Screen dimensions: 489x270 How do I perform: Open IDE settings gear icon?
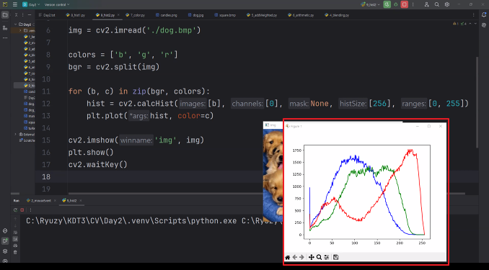click(x=447, y=4)
